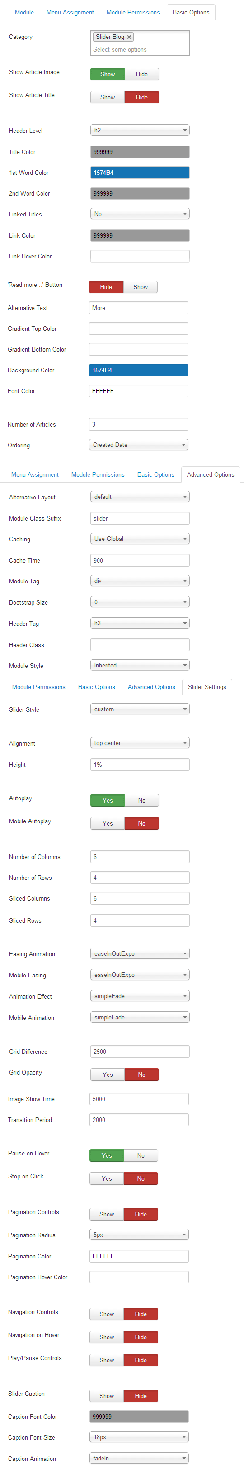Set Show Article Title to Show

108,97
